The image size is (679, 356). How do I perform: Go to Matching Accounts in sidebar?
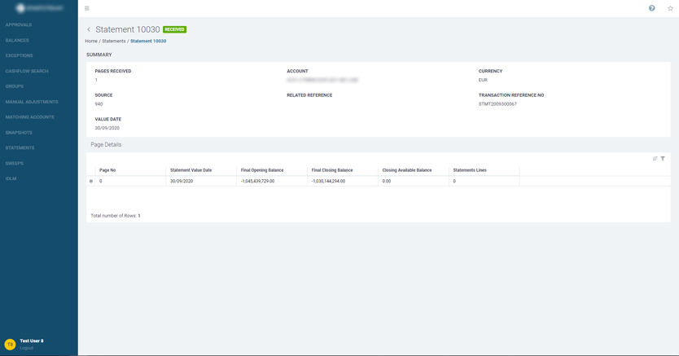(x=29, y=117)
